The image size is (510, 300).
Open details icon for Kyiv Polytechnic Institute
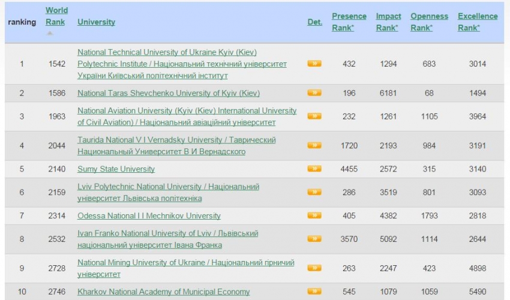pyautogui.click(x=314, y=64)
